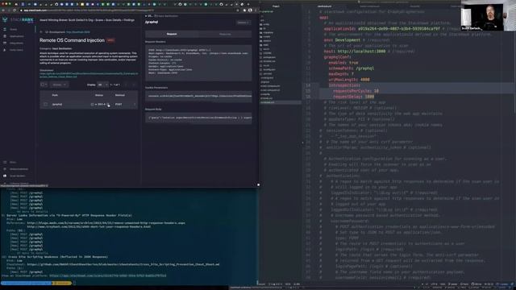
Task: Open the StackHawk scan URL at the terminal bottom
Action: 107,275
